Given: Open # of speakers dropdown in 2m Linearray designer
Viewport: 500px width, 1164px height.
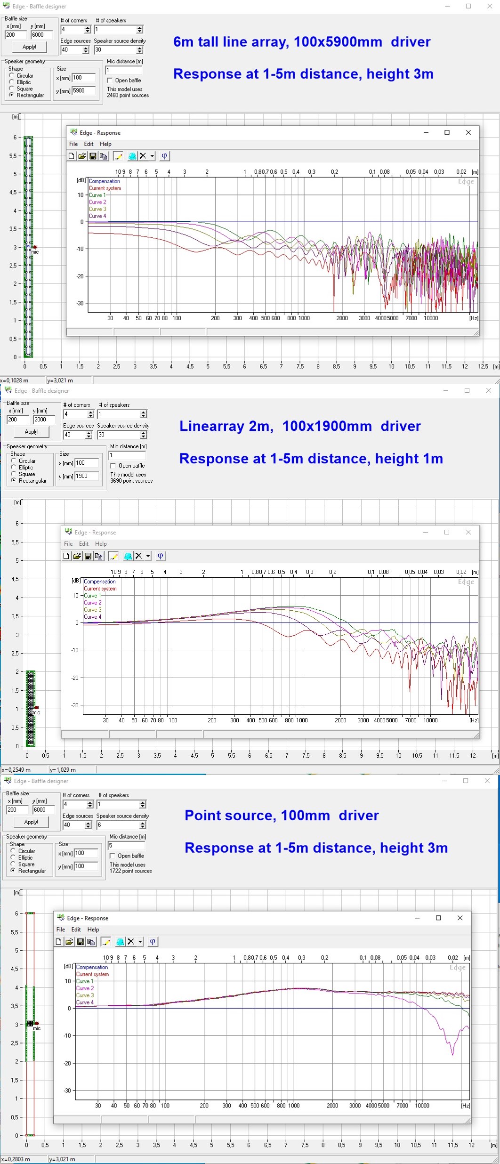Looking at the screenshot, I should pyautogui.click(x=143, y=414).
